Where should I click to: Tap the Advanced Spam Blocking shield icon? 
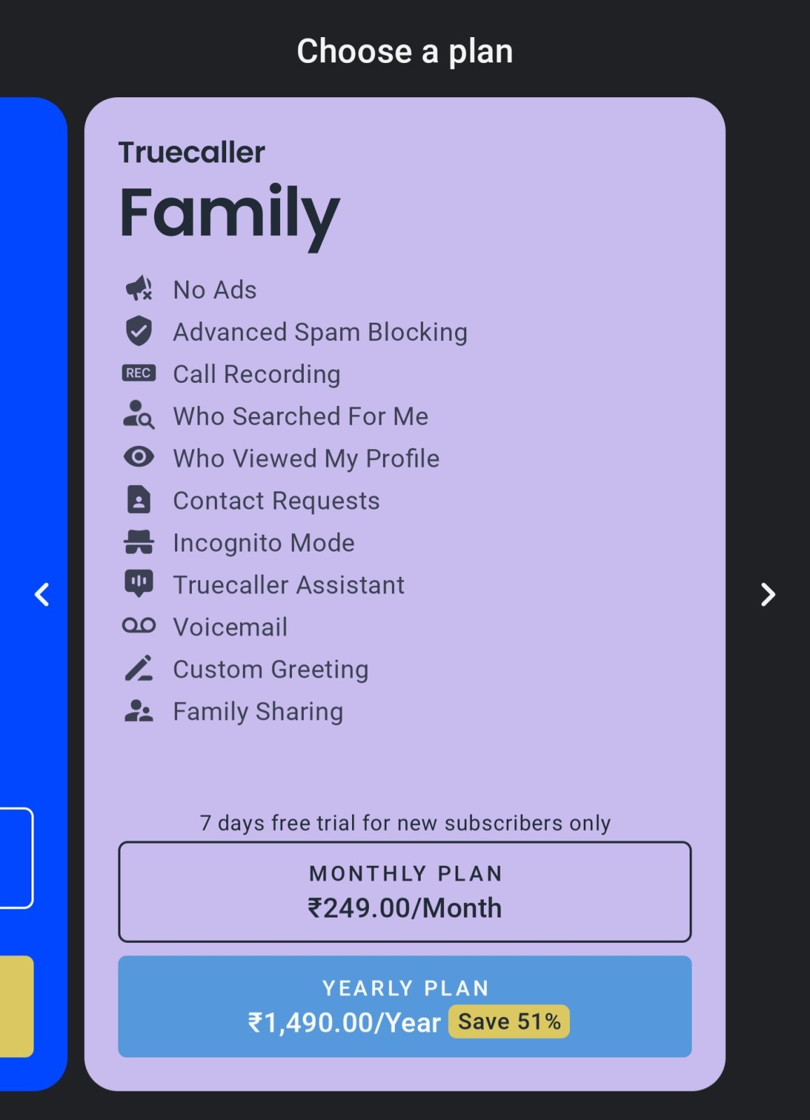pos(139,331)
